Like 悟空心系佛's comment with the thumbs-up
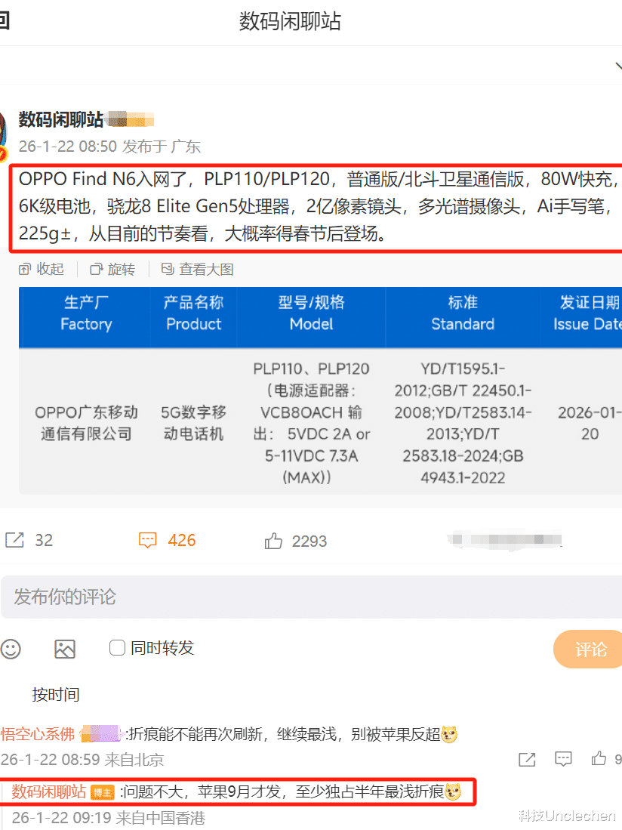The image size is (622, 830). point(599,758)
